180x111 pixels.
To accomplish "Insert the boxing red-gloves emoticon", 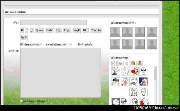I will 135,71.
